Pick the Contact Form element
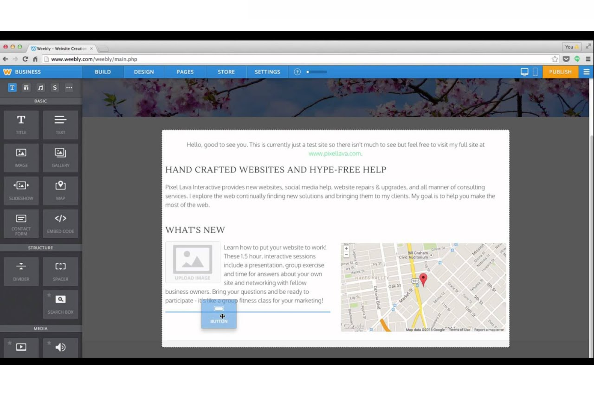594x396 pixels. point(21,223)
